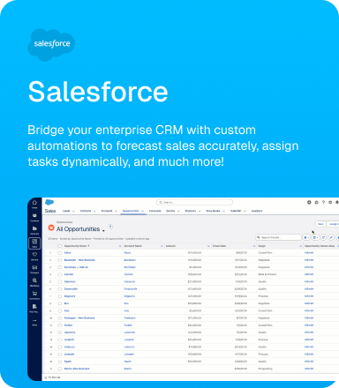Pin the All Opportunities list view
Viewport: 339px width, 388px height.
point(110,227)
